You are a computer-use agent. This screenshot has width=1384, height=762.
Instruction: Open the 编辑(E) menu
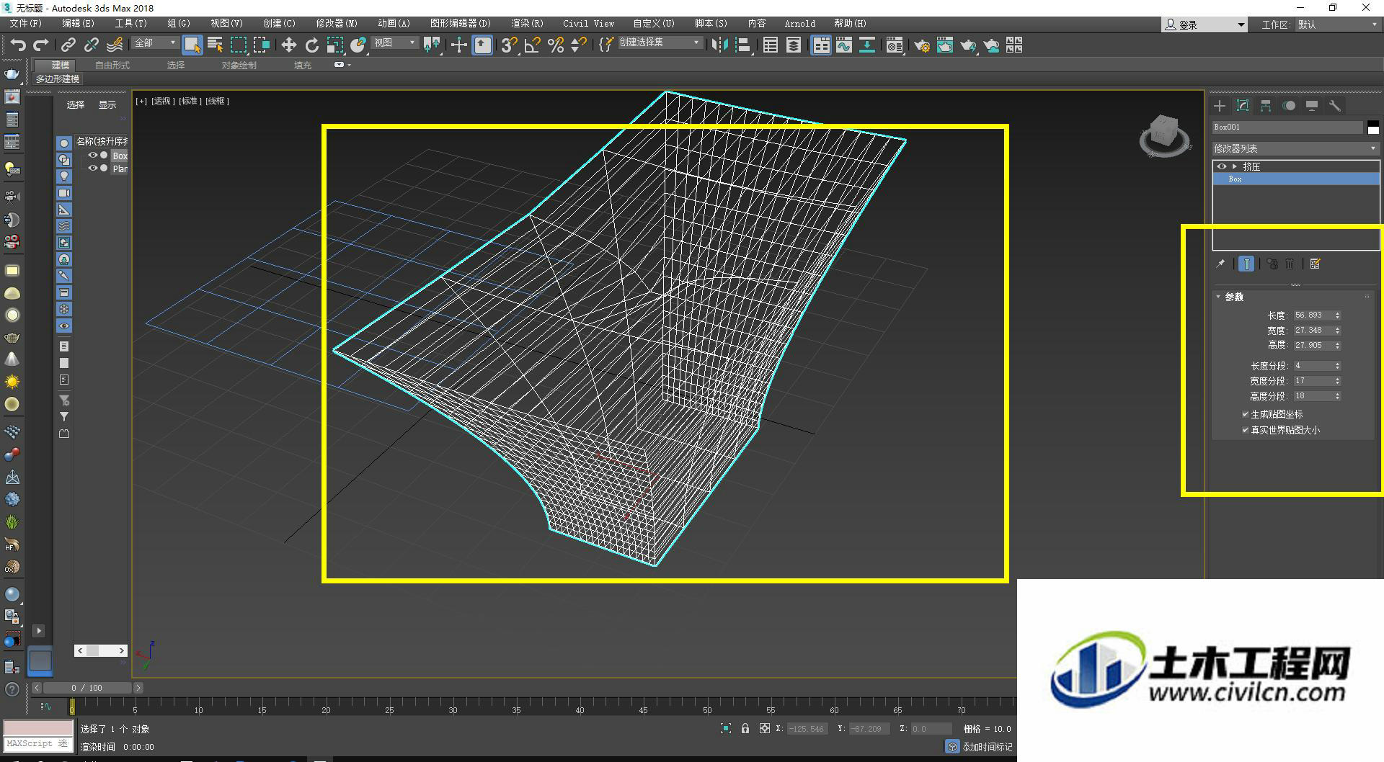pos(78,24)
